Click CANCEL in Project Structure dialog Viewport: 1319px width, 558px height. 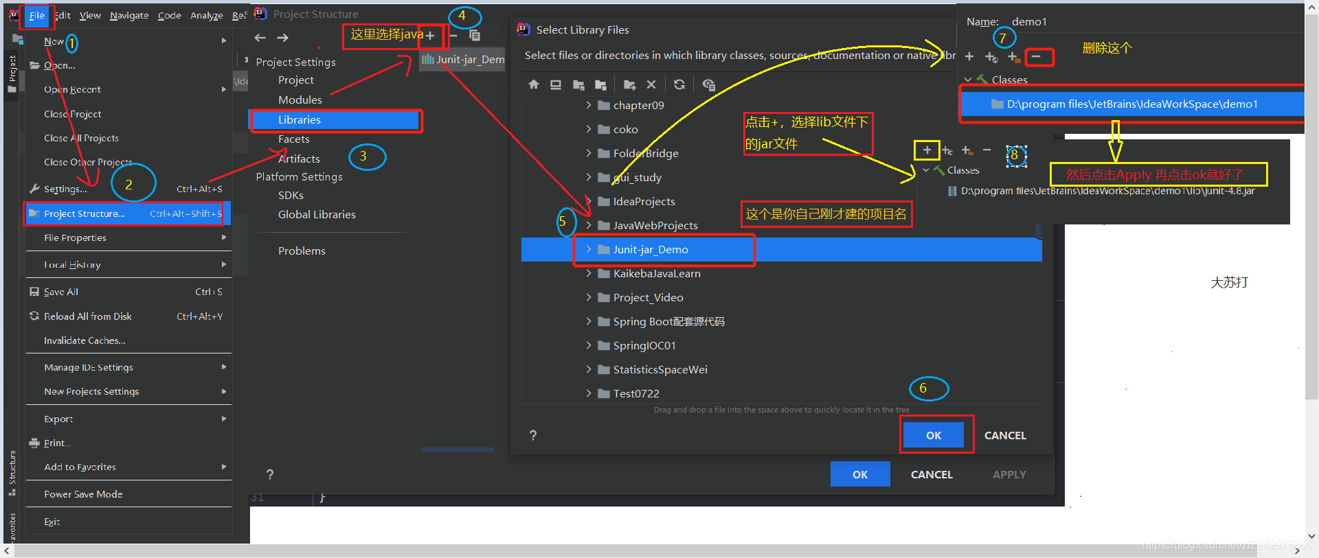(932, 474)
